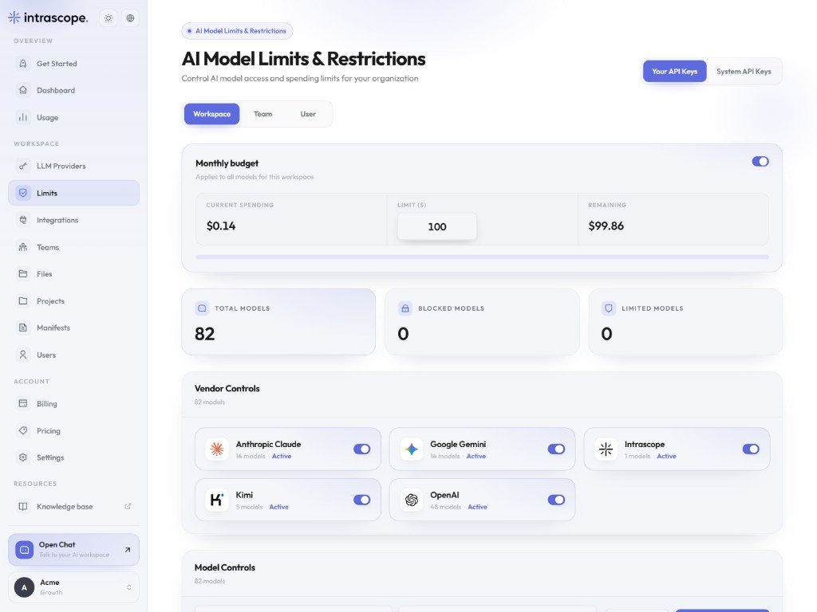The height and width of the screenshot is (612, 817).
Task: Click the AI Model Limits & Restrictions breadcrumb
Action: 237,31
